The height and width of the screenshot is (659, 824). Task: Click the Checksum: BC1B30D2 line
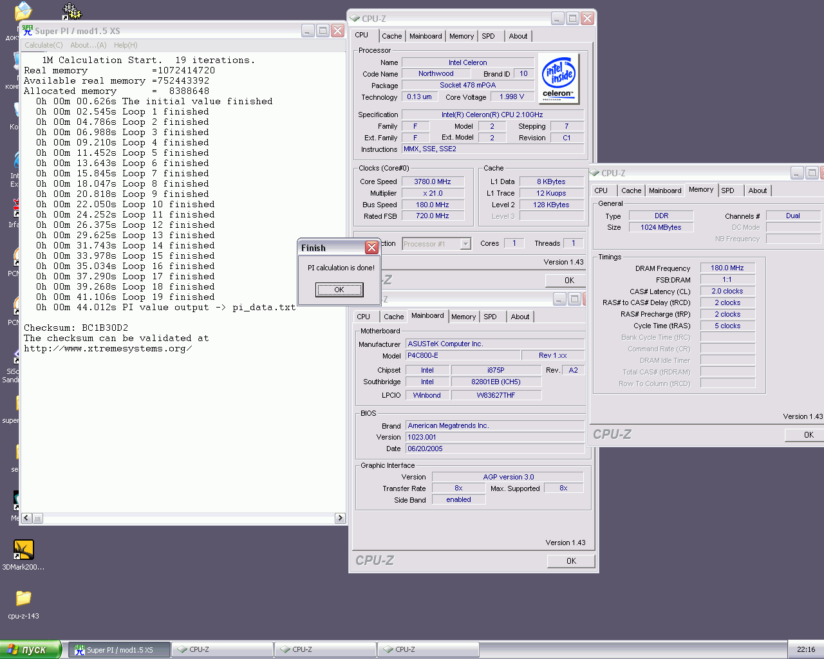click(76, 328)
